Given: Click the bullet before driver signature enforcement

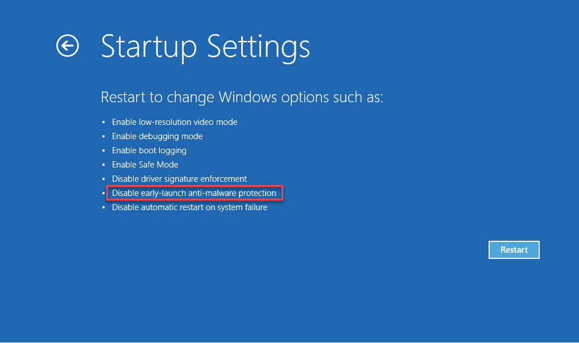Looking at the screenshot, I should (104, 179).
